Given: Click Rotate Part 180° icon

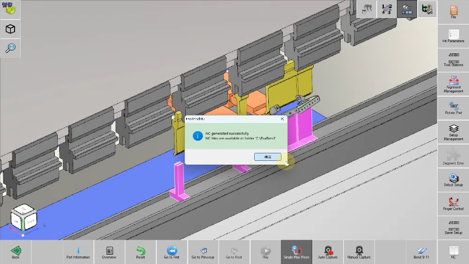Looking at the screenshot, I should tap(453, 108).
